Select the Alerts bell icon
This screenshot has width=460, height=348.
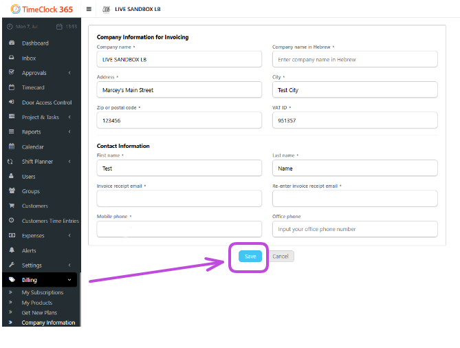coord(11,251)
